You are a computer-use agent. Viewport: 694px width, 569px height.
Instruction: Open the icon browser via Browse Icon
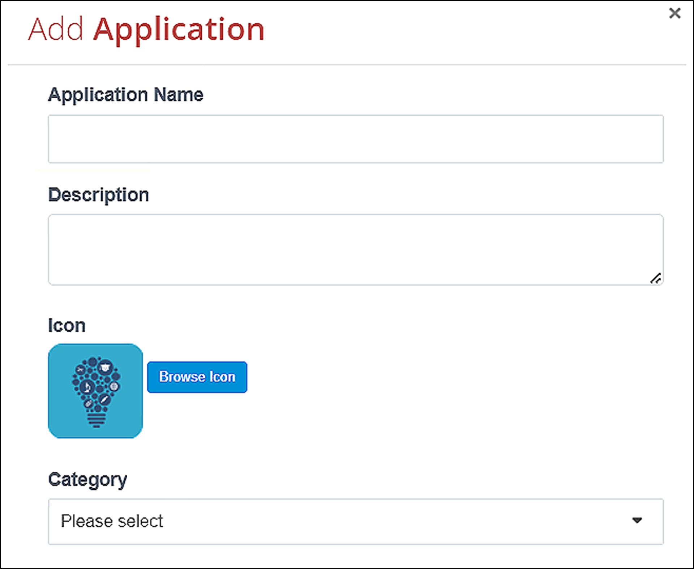[x=197, y=377]
